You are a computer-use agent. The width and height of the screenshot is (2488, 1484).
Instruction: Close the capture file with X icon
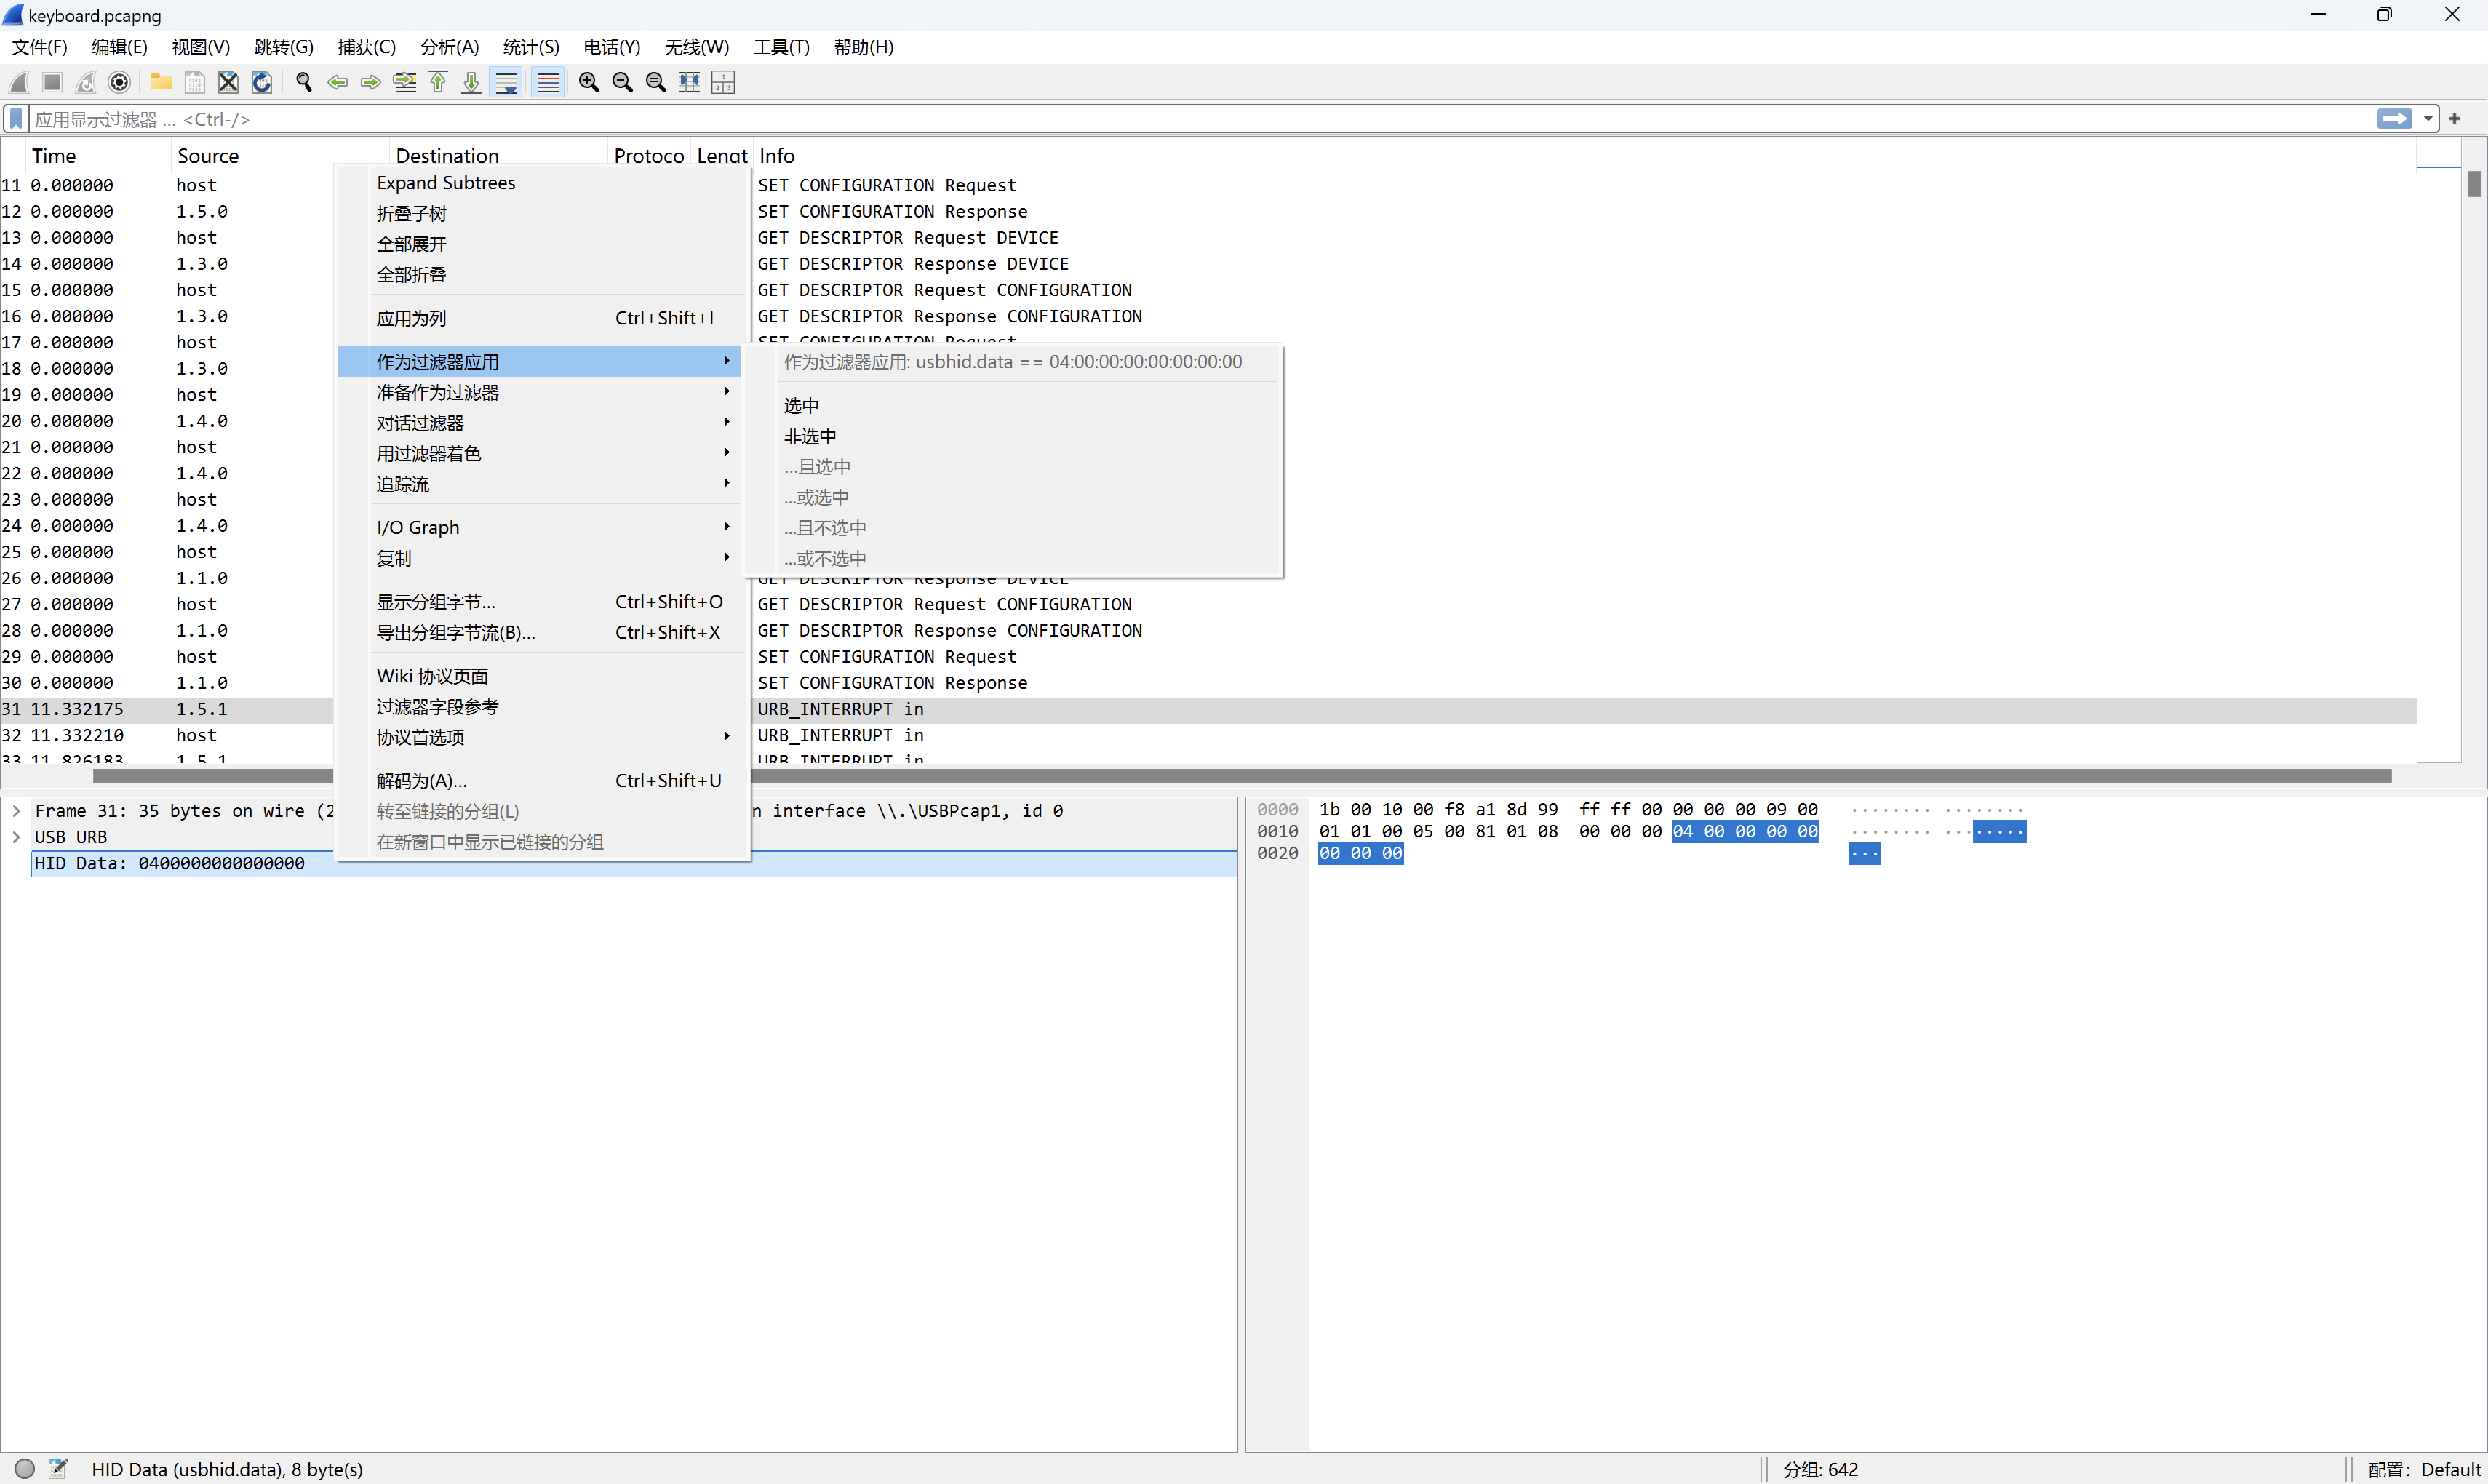(228, 82)
